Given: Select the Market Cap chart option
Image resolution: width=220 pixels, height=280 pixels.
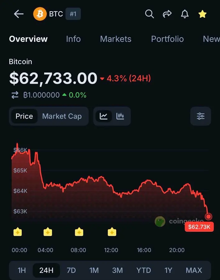Looking at the screenshot, I should [62, 116].
